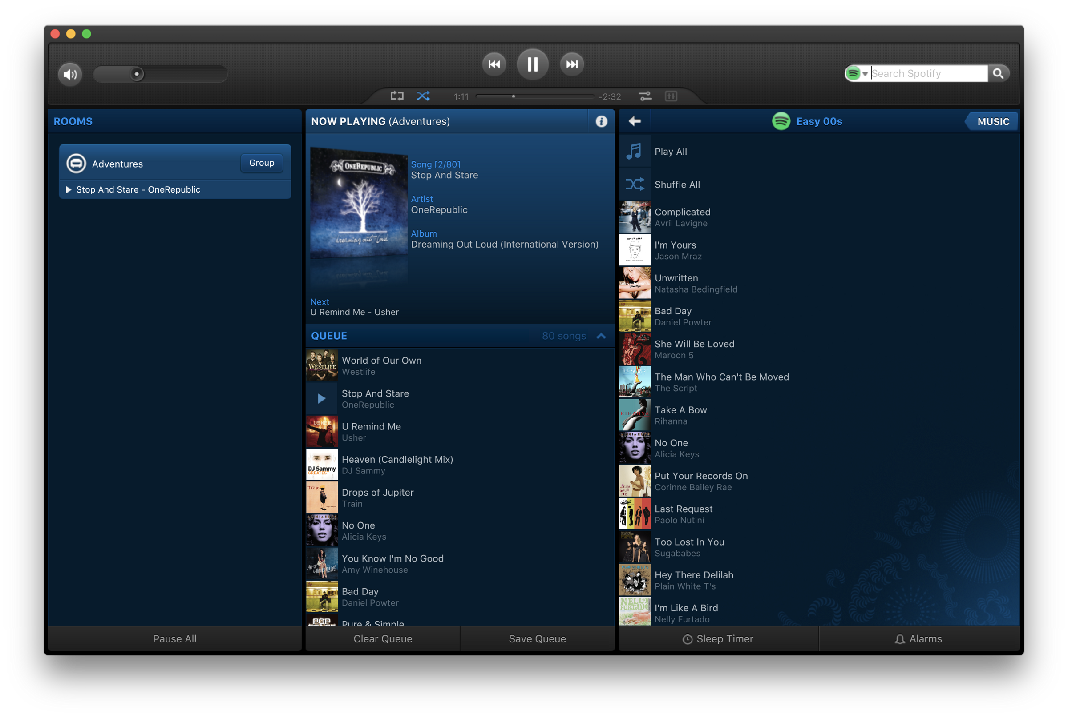Show track info with the info icon
Screen dimensions: 1068x718
[601, 121]
